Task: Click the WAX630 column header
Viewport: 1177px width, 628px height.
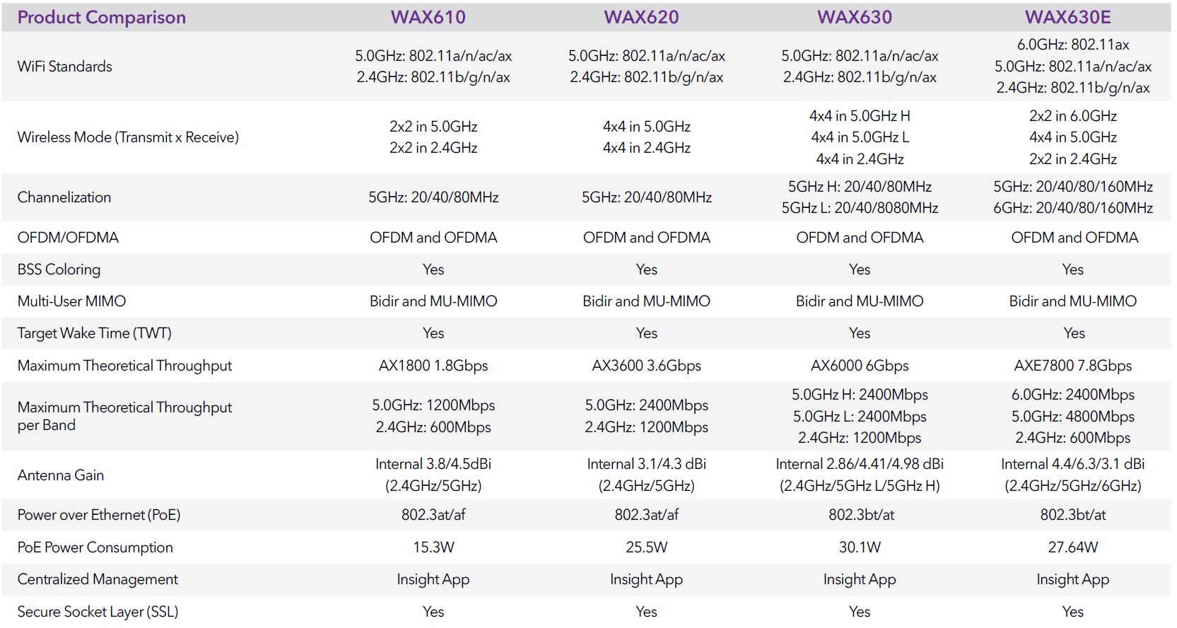Action: [x=855, y=18]
